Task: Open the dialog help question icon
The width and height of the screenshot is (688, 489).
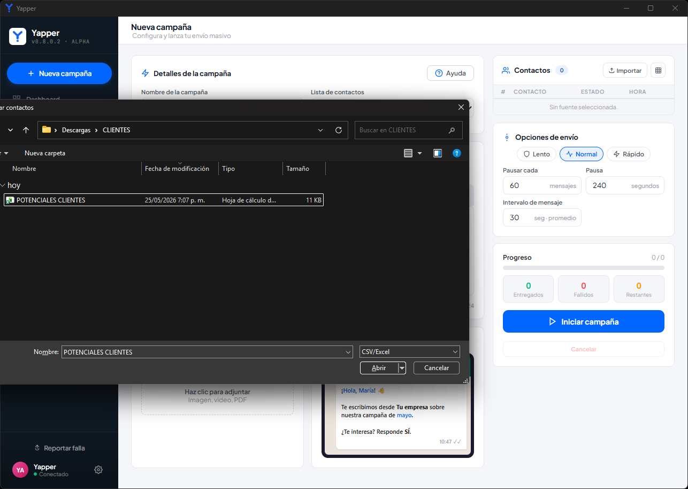Action: pos(457,153)
